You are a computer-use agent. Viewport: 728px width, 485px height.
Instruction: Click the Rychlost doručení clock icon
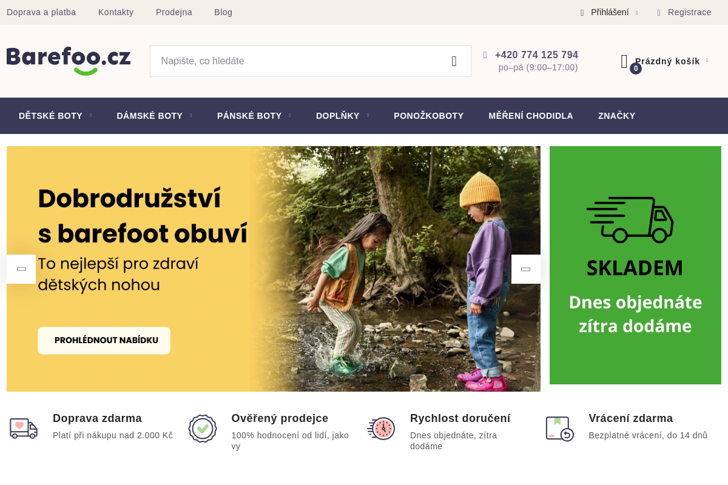[x=381, y=428]
